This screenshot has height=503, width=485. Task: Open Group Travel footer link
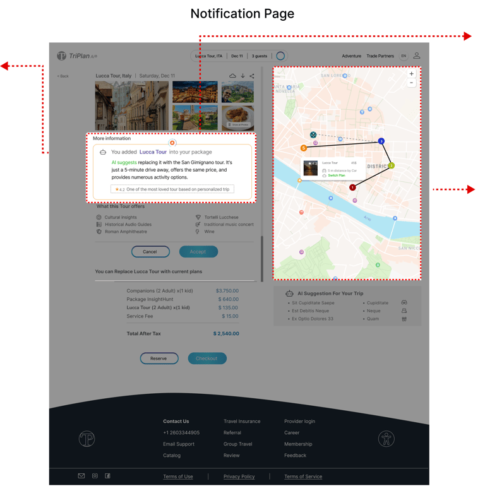click(238, 444)
